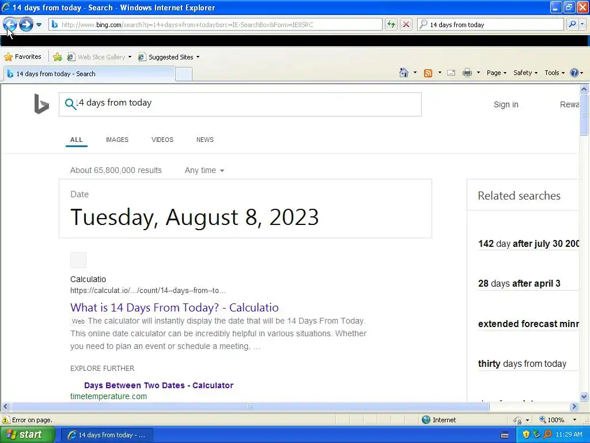Click the orange magnifier tray icon

pos(547,435)
